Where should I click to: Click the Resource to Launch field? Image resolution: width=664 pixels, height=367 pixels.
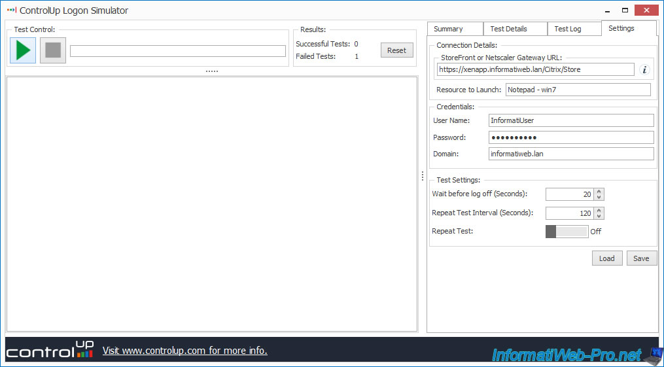(x=578, y=90)
